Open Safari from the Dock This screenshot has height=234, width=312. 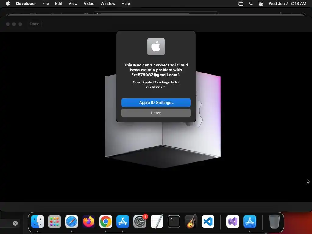tap(72, 222)
